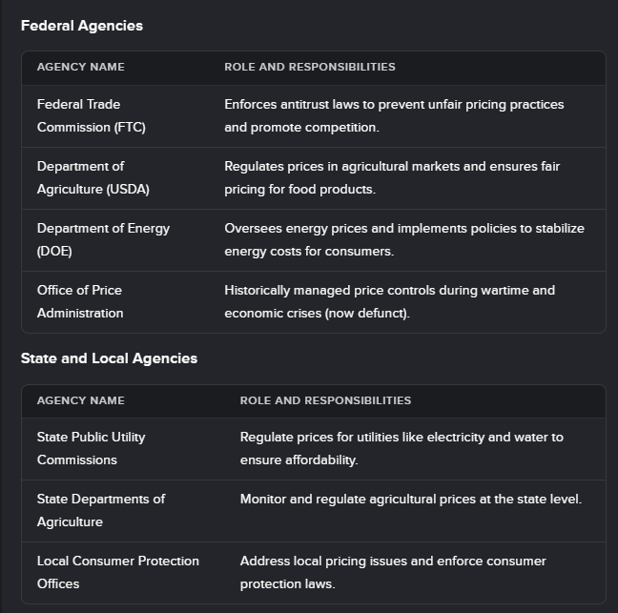
Task: Select the Department of Agriculture (USDA) cell
Action: (x=93, y=177)
